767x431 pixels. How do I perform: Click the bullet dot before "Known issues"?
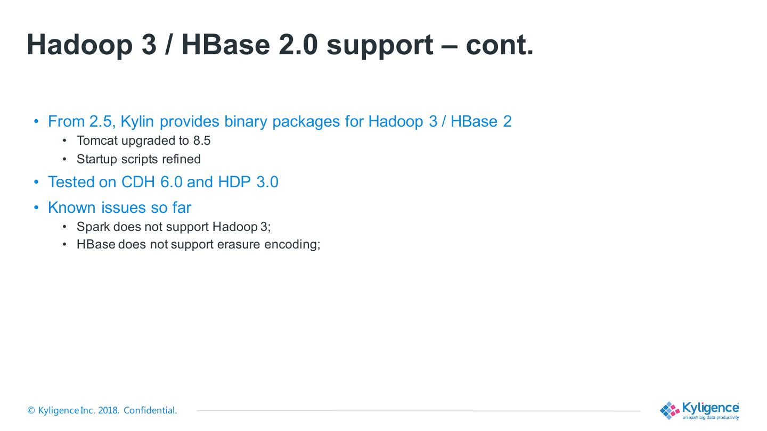pyautogui.click(x=36, y=207)
